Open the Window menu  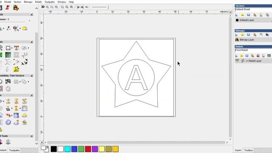[x=62, y=2]
